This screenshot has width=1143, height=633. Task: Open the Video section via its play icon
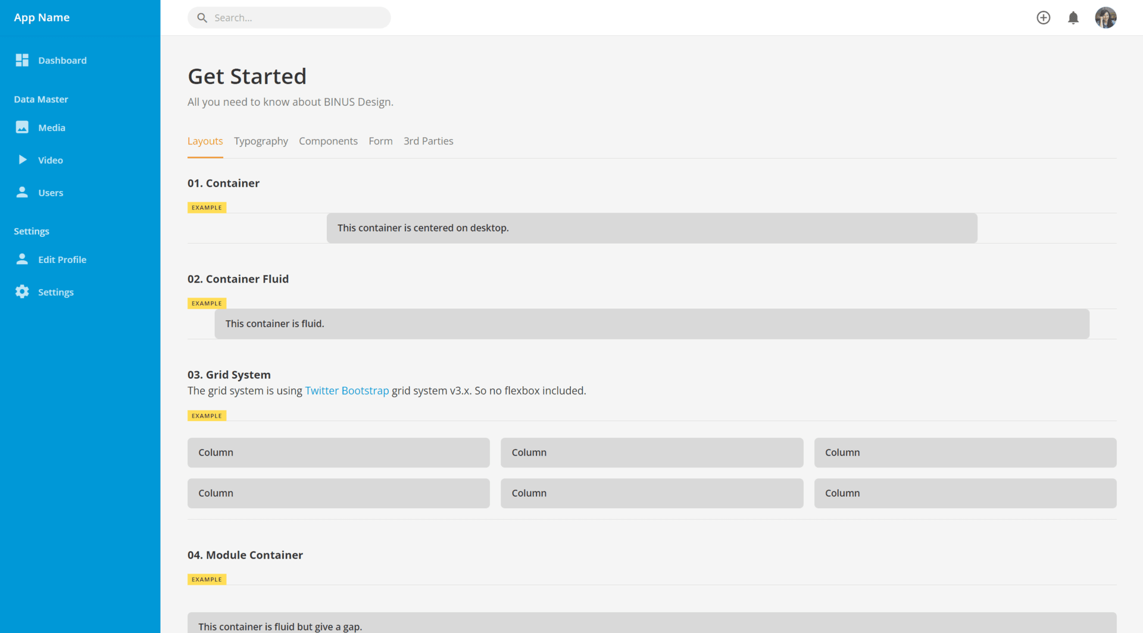22,159
